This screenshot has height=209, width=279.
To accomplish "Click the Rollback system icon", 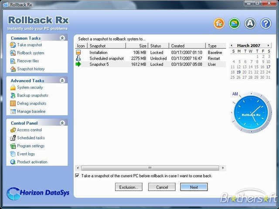I will pos(13,53).
